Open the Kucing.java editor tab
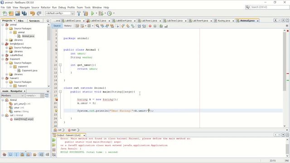290x163 pixels. (x=224, y=21)
